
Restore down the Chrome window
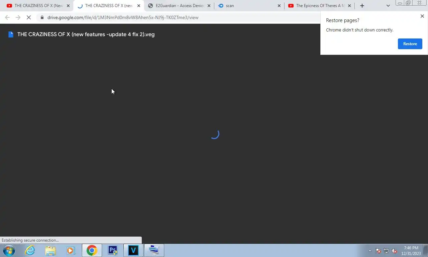[x=408, y=3]
